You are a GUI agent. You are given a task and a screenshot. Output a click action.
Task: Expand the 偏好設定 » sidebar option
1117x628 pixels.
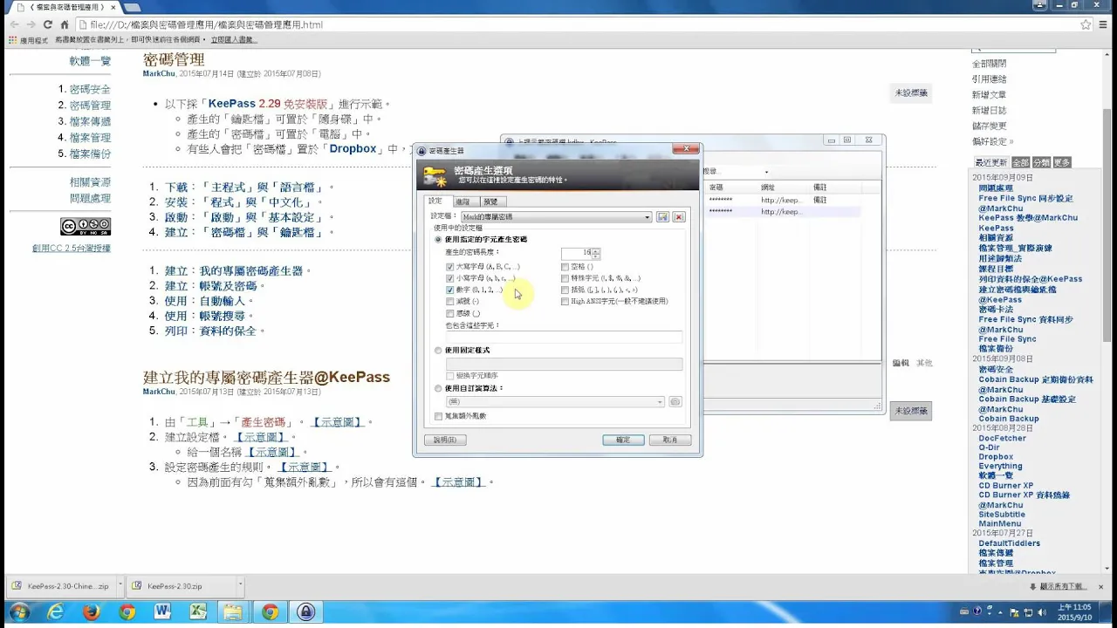click(993, 142)
